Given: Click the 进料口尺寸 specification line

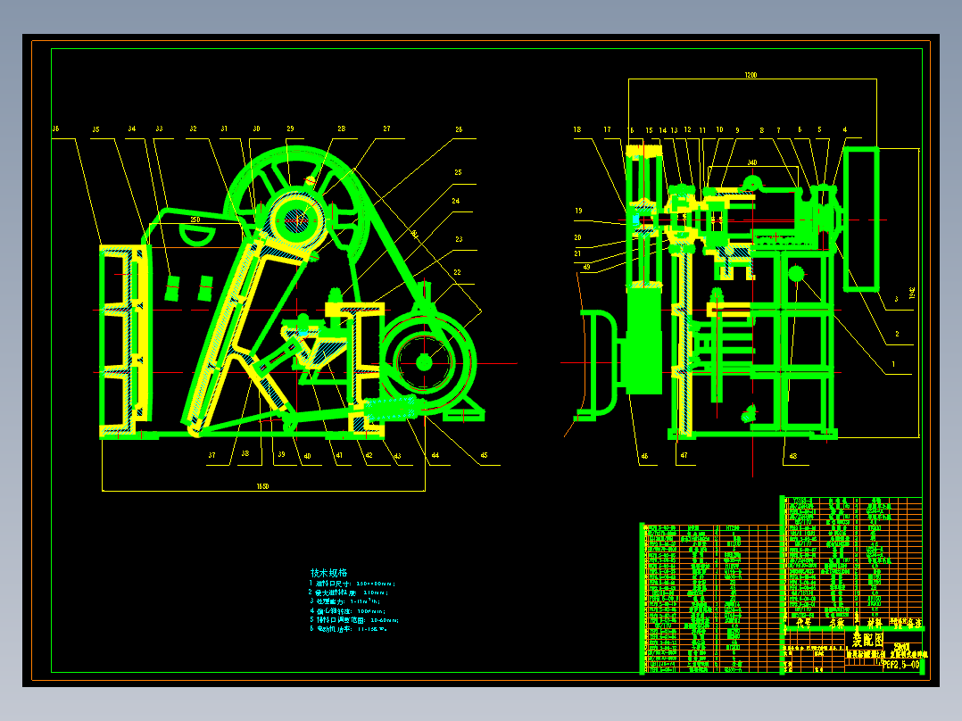Looking at the screenshot, I should pyautogui.click(x=352, y=584).
